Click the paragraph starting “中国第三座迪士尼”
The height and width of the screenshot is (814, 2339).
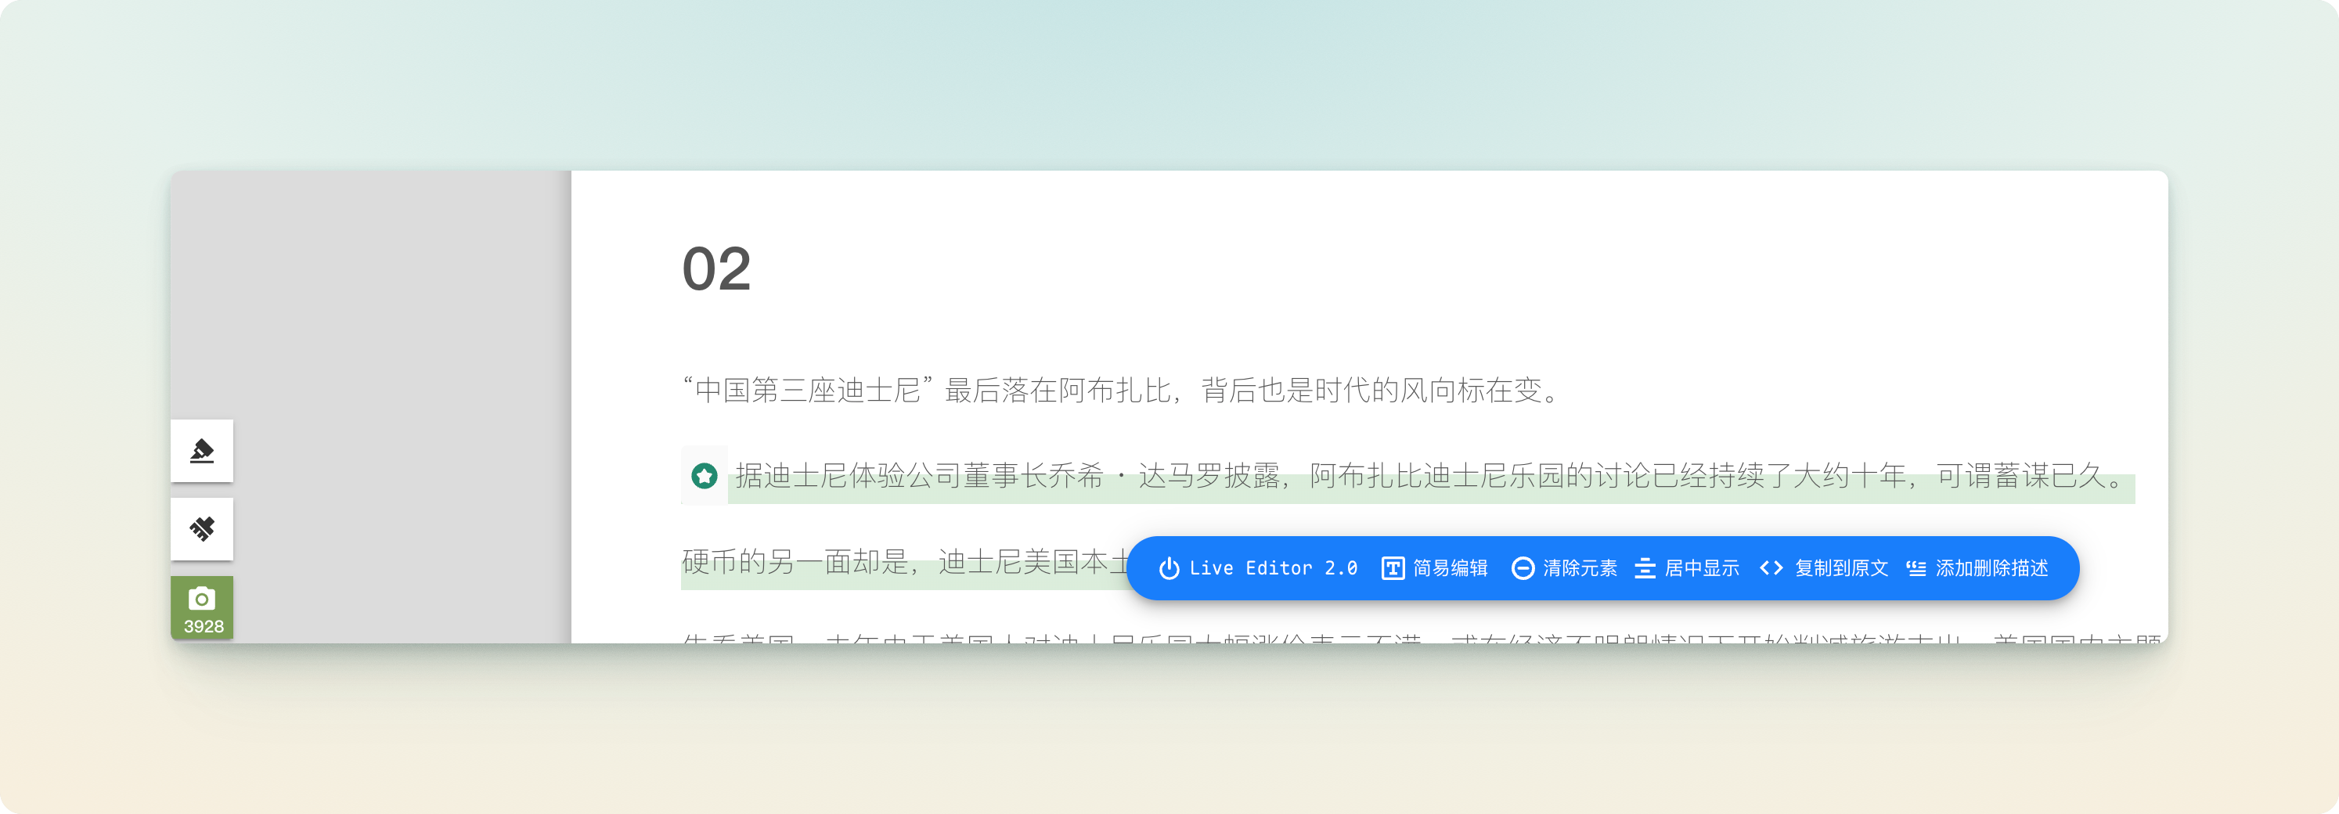1120,391
